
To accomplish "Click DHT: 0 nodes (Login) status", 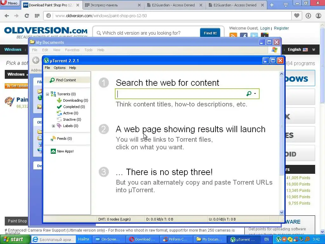I will pyautogui.click(x=114, y=219).
